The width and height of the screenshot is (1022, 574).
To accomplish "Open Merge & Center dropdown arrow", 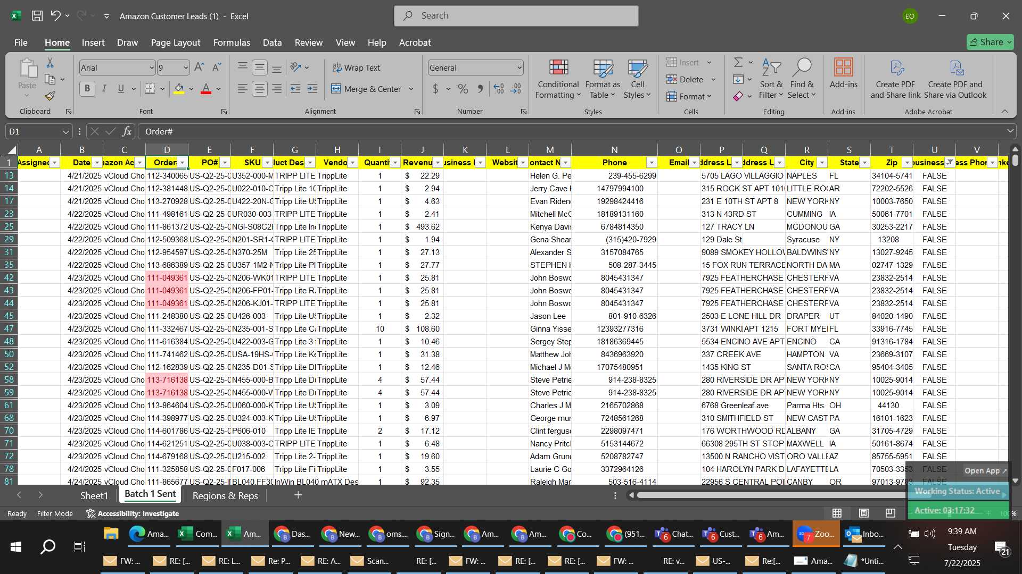I will pyautogui.click(x=411, y=89).
